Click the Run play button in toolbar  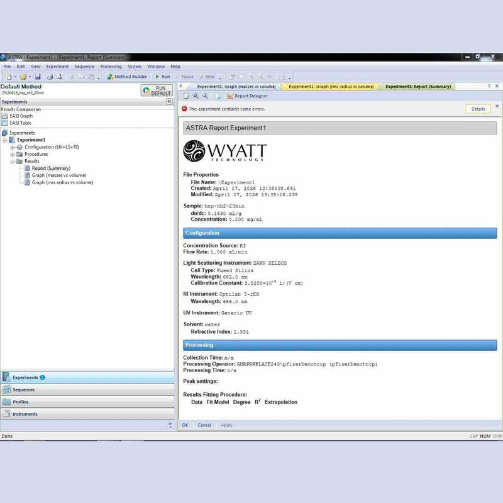pos(163,77)
